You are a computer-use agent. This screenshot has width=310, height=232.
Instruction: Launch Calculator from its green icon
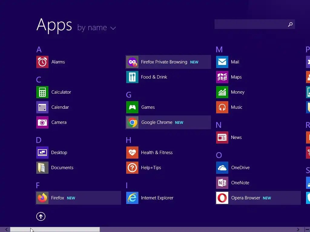tap(42, 92)
